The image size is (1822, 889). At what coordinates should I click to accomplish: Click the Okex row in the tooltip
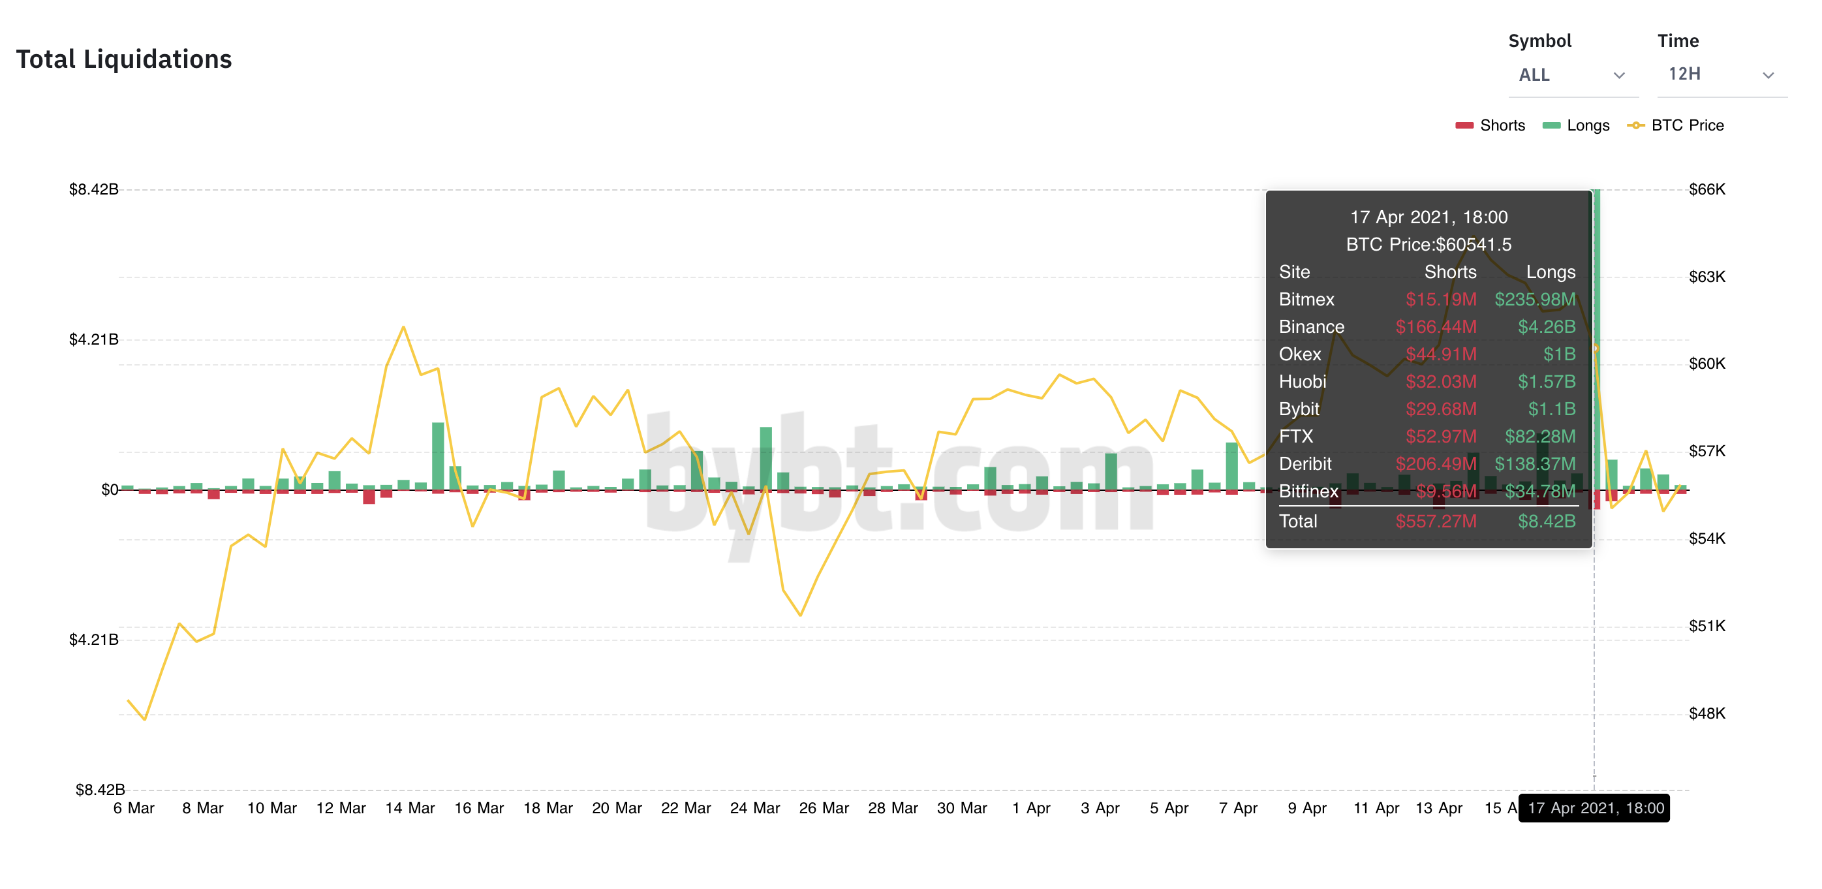tap(1427, 354)
